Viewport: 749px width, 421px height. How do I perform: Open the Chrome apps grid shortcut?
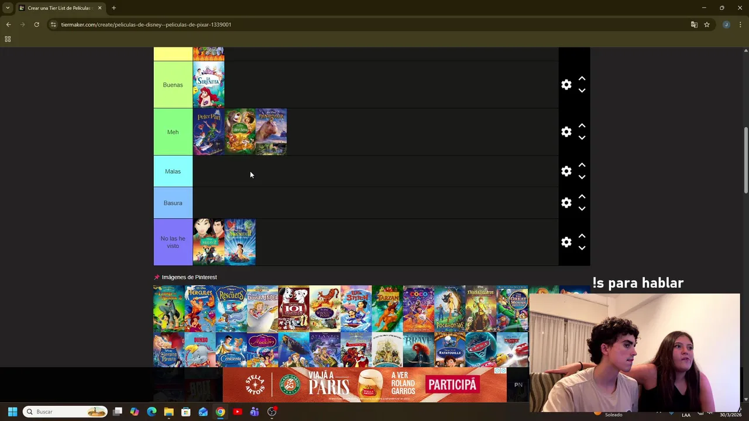point(8,39)
